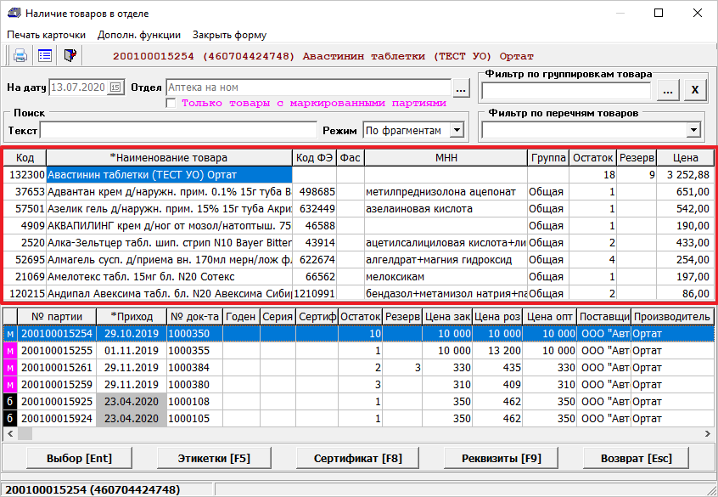This screenshot has width=718, height=497.
Task: Expand the Фильтр по перечням товаров dropdown
Action: (x=693, y=130)
